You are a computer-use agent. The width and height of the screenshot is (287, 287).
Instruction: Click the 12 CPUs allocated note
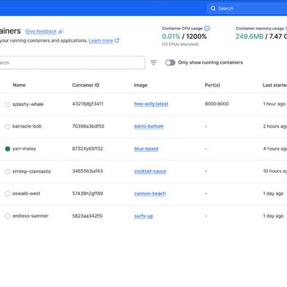point(180,44)
